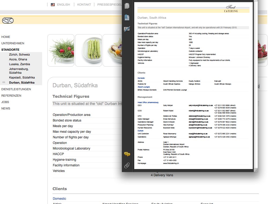Click 'Durban, Südafrika' page heading
The image size is (268, 204).
(x=75, y=85)
